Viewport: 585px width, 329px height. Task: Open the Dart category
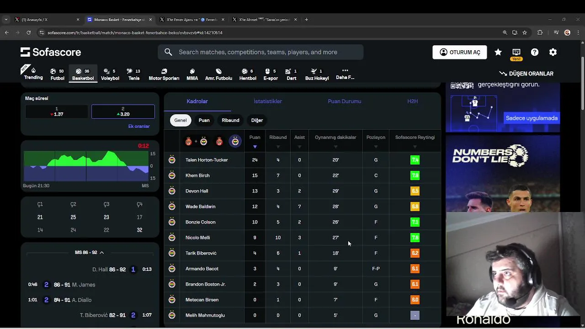pos(291,74)
